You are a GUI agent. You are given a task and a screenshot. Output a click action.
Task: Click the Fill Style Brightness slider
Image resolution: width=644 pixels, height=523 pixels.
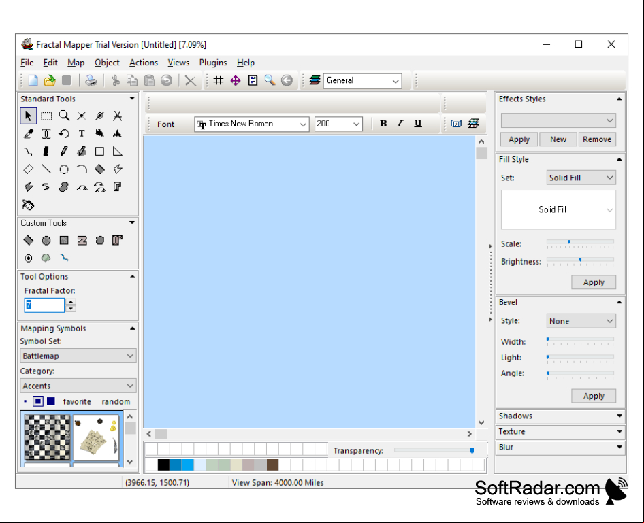pyautogui.click(x=580, y=261)
